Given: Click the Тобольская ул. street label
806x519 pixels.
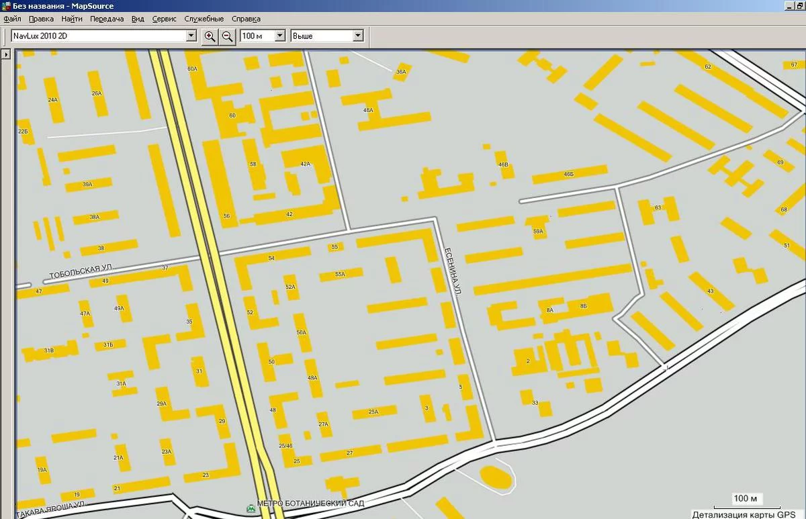Looking at the screenshot, I should coord(81,273).
